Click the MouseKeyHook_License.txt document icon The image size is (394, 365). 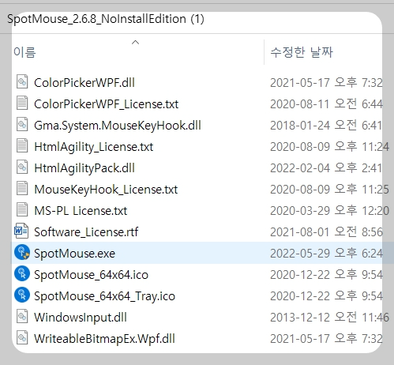tap(22, 188)
